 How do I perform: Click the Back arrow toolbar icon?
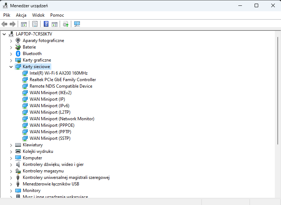point(4,24)
